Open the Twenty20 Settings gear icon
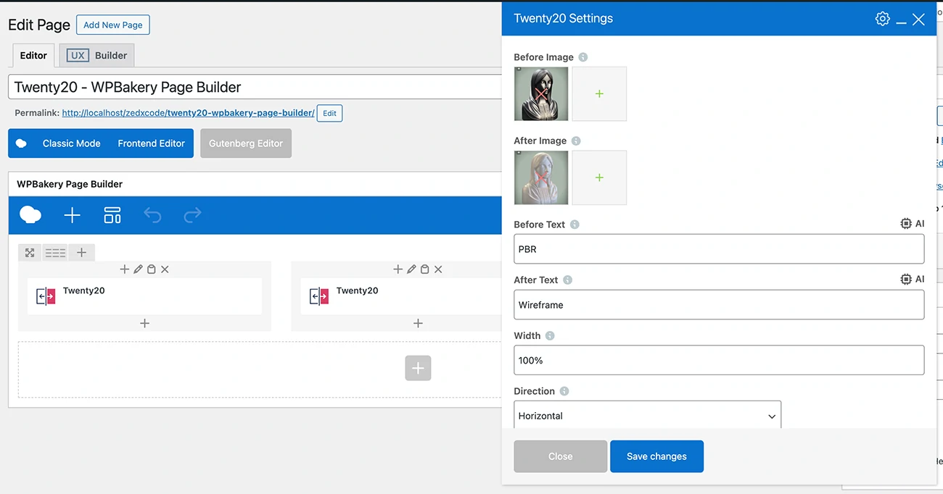This screenshot has height=494, width=943. [x=882, y=19]
